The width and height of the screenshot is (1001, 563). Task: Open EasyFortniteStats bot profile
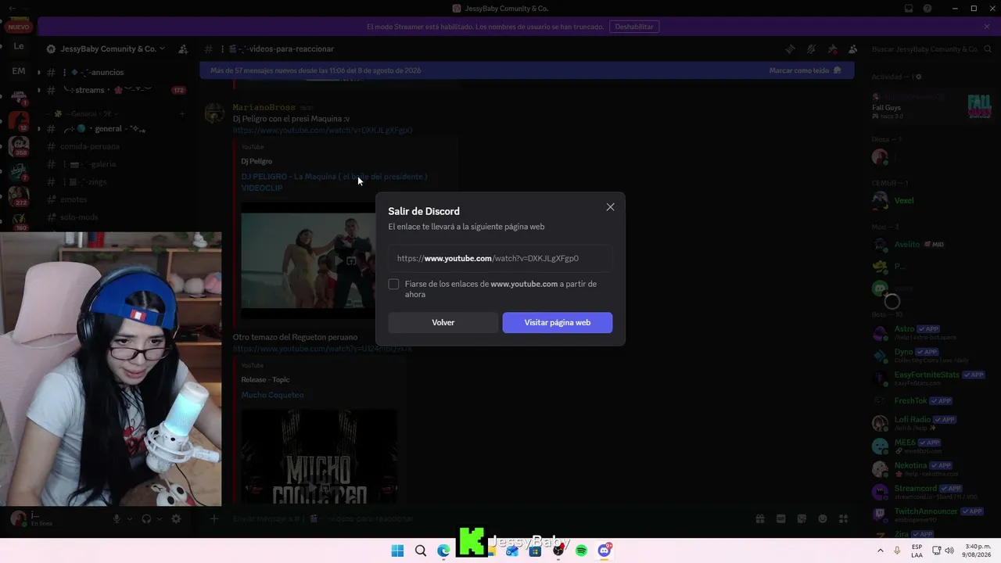(x=931, y=378)
